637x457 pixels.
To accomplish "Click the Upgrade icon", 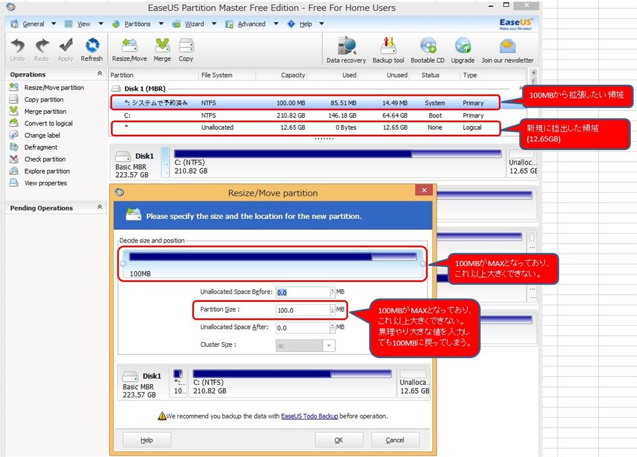I will click(x=463, y=50).
